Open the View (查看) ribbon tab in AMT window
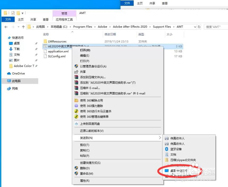The image size is (228, 187). (46, 19)
